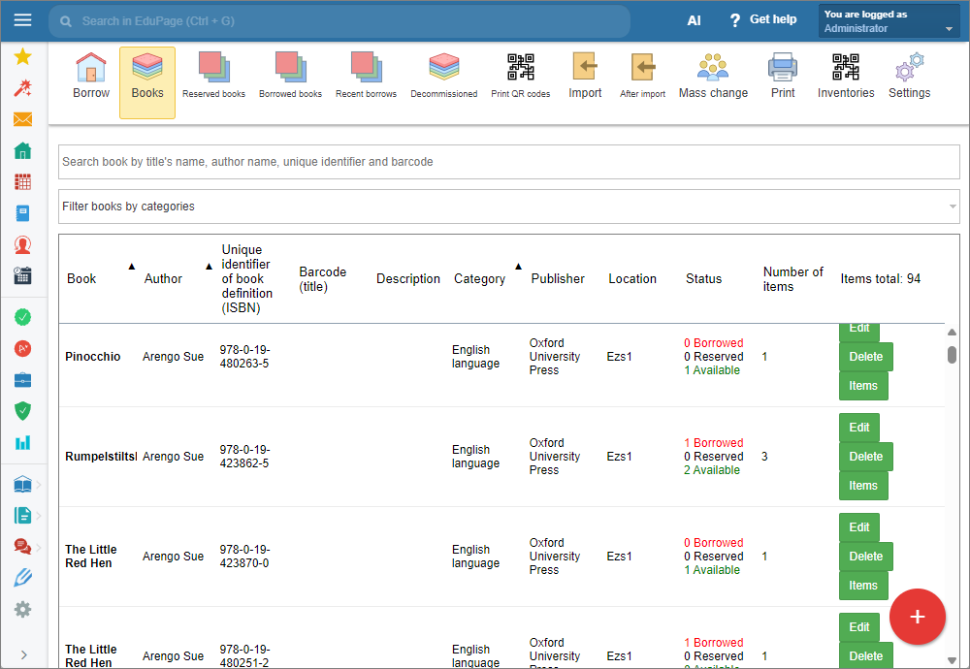Screen dimensions: 970x669
Task: Open Items for Rumpelstiltskin
Action: click(863, 486)
